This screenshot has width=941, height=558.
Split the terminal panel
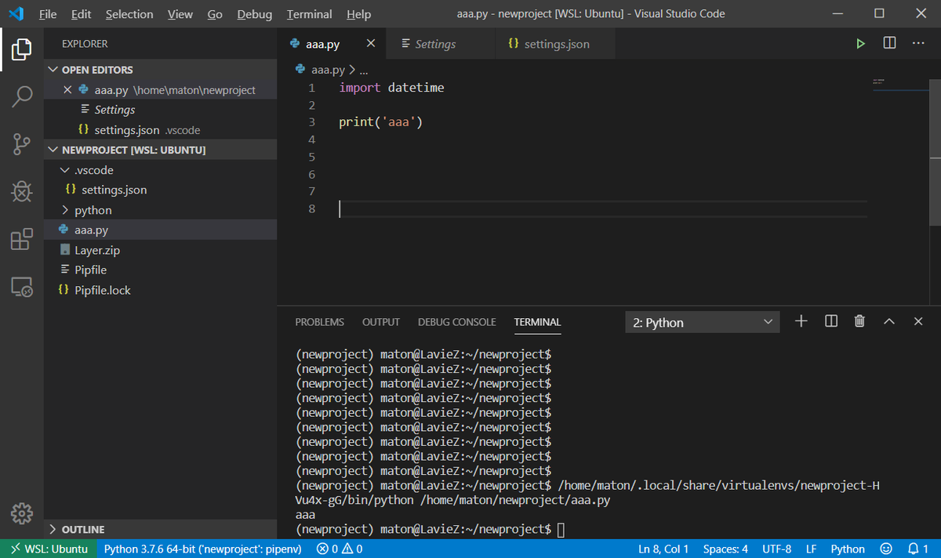[x=831, y=321]
